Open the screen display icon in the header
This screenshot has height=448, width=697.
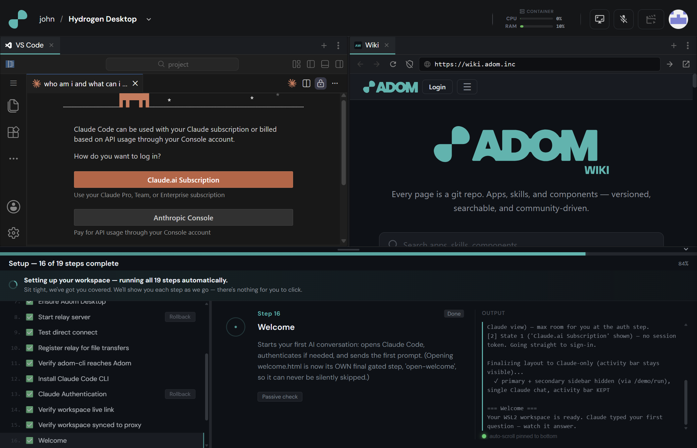pyautogui.click(x=599, y=19)
